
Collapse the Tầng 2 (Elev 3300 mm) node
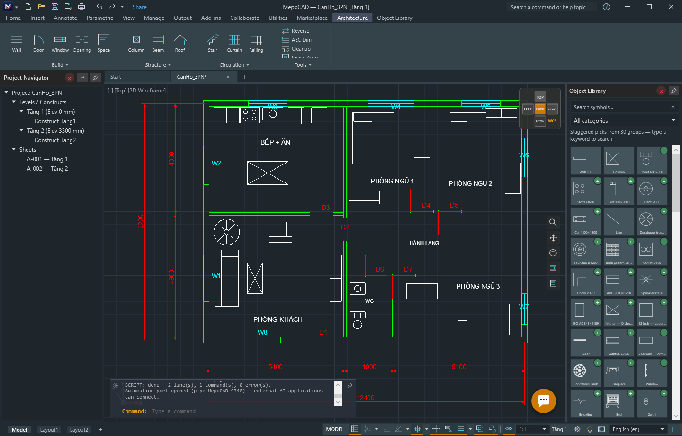click(x=21, y=130)
